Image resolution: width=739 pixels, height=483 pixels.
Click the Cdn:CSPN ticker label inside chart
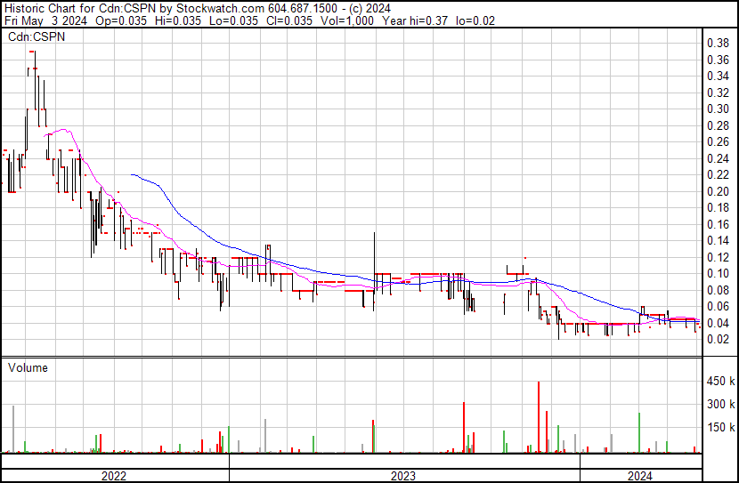coord(37,37)
